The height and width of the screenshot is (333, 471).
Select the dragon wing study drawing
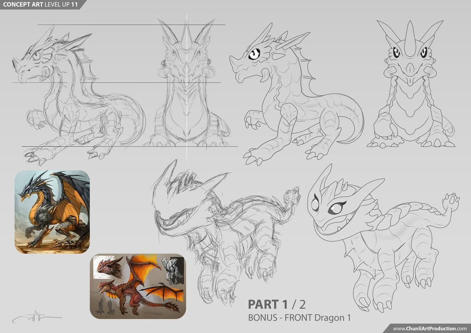coord(163,293)
